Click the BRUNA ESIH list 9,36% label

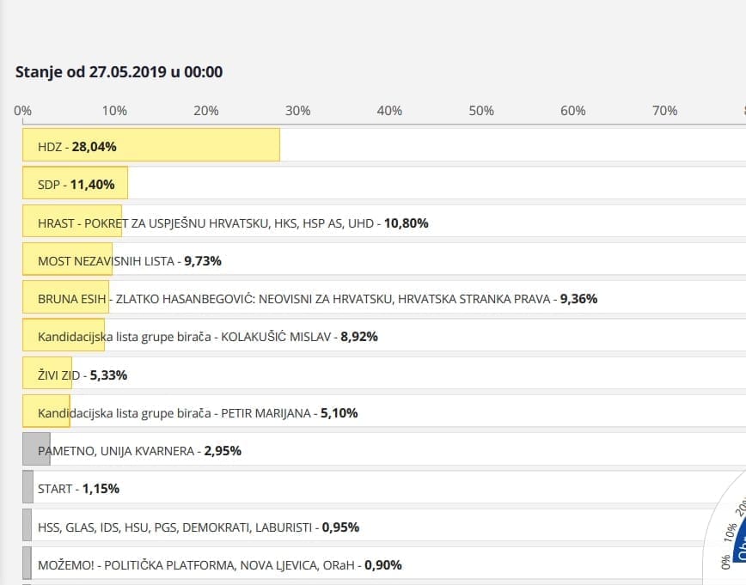(317, 299)
